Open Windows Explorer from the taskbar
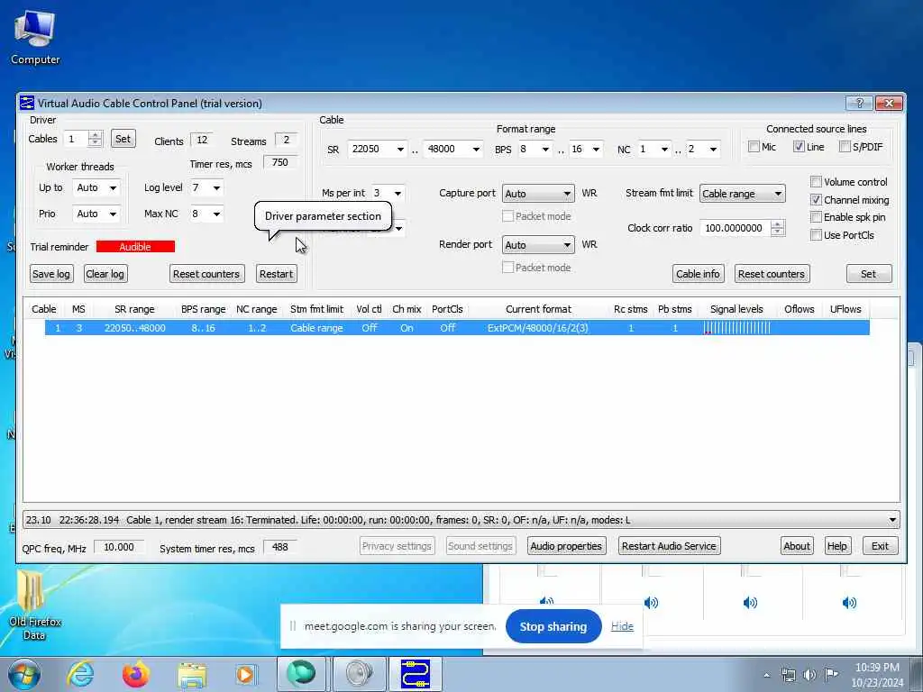The image size is (923, 692). (x=192, y=674)
